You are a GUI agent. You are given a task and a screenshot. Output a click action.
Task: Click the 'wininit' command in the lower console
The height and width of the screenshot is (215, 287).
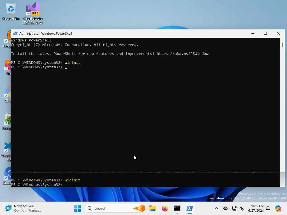(x=73, y=180)
